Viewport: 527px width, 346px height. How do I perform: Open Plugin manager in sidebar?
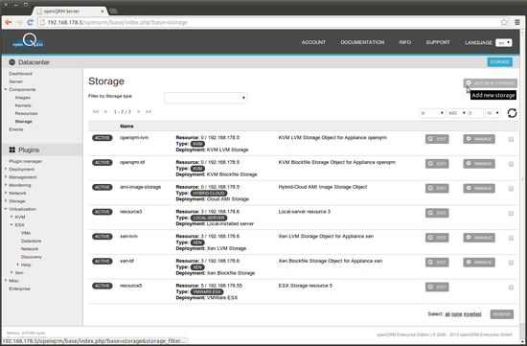[26, 161]
